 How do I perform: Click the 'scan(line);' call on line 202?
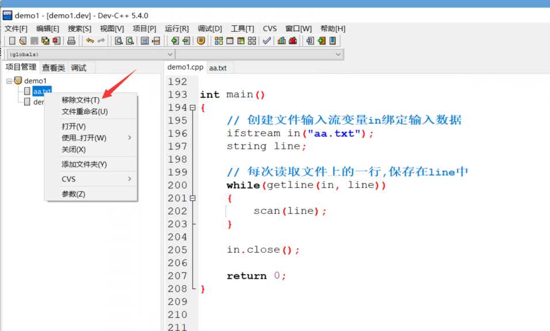290,211
